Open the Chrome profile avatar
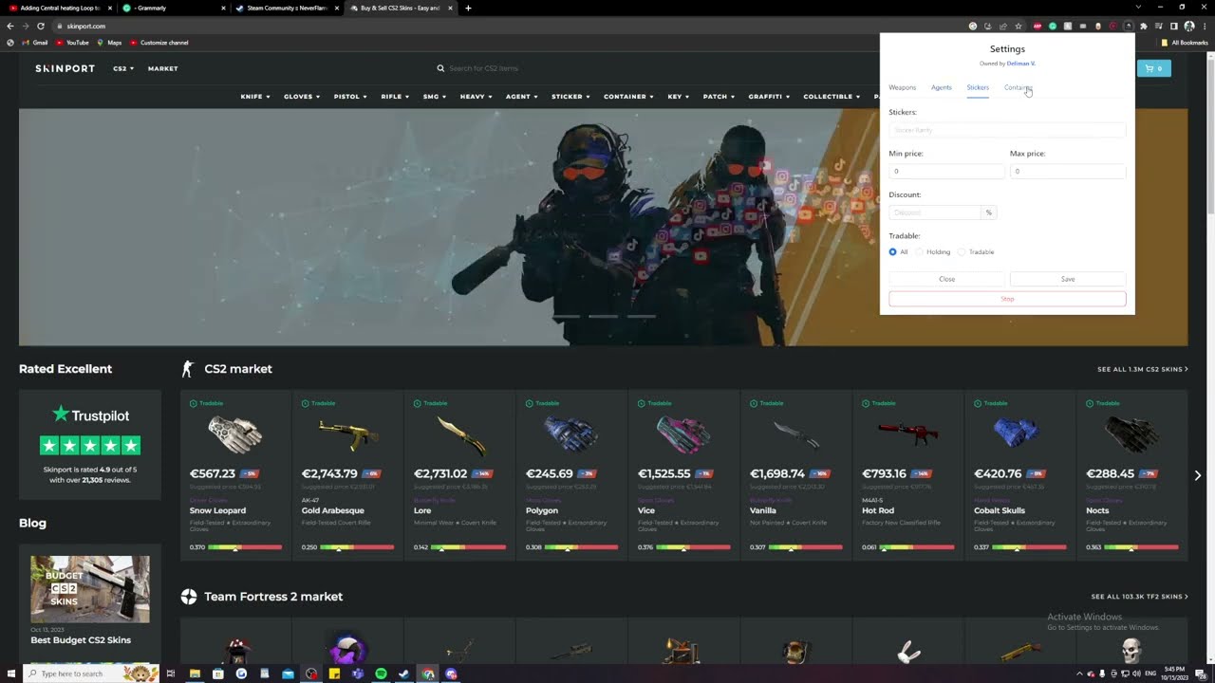This screenshot has width=1215, height=683. pyautogui.click(x=1188, y=26)
